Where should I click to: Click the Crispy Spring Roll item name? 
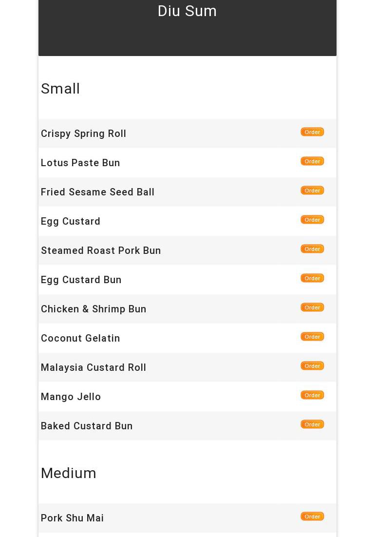pyautogui.click(x=84, y=134)
